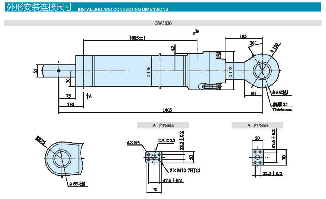
Task: Select the 165 dimension at top right
Action: tap(243, 36)
